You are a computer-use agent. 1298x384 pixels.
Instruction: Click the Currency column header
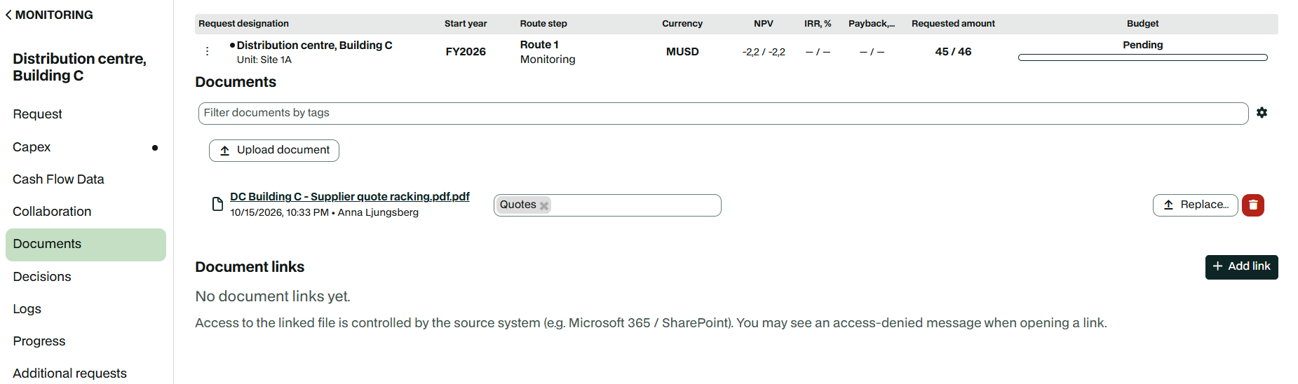click(682, 24)
